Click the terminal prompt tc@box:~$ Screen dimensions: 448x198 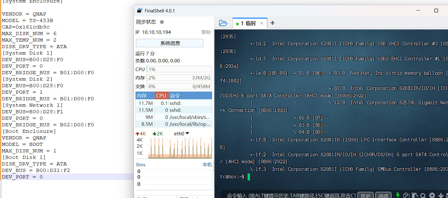click(232, 177)
